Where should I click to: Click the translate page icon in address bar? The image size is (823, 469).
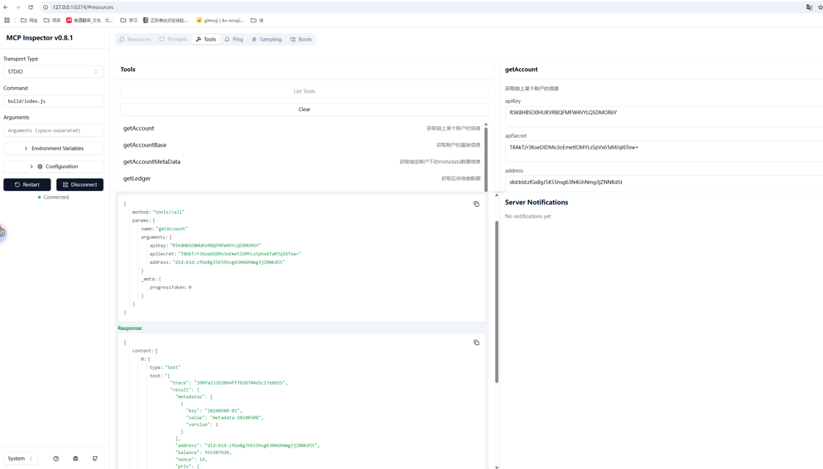click(x=809, y=7)
